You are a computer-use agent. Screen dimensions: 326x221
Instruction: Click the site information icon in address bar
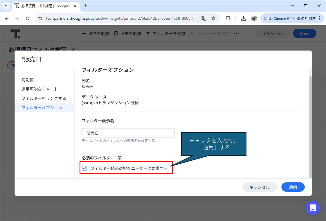40,18
